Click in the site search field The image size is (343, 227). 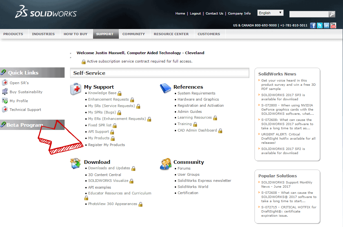click(309, 14)
